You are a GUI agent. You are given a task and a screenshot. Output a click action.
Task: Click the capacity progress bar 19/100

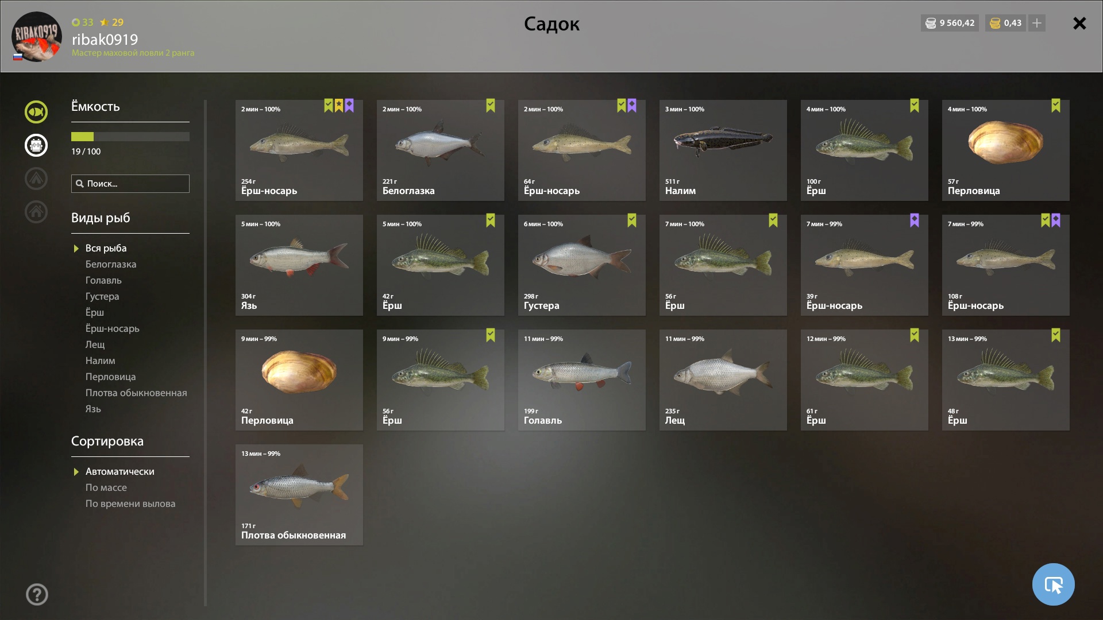pyautogui.click(x=130, y=137)
